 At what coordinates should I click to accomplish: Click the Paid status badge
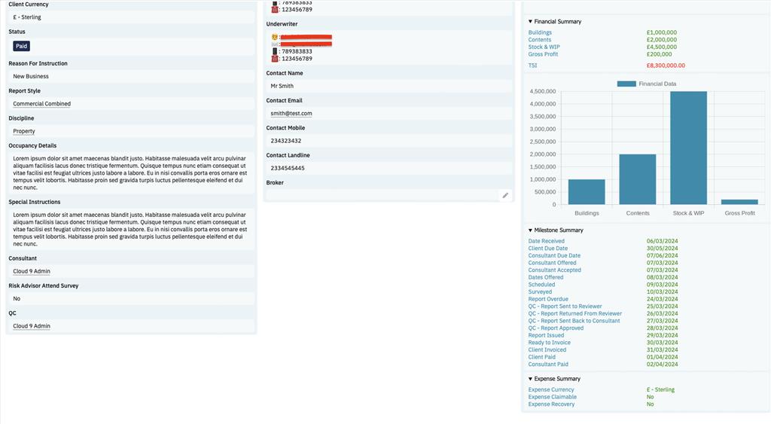[22, 46]
